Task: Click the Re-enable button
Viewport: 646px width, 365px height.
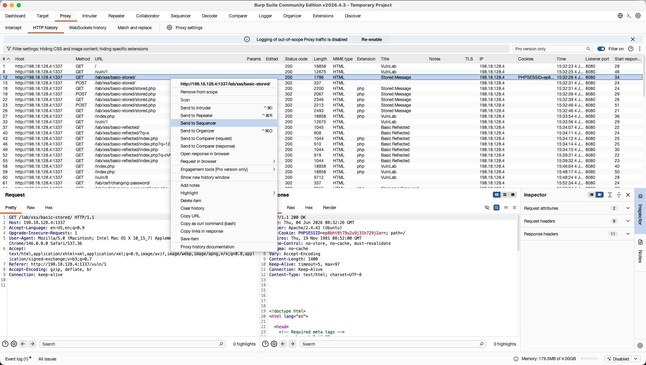Action: pyautogui.click(x=372, y=40)
